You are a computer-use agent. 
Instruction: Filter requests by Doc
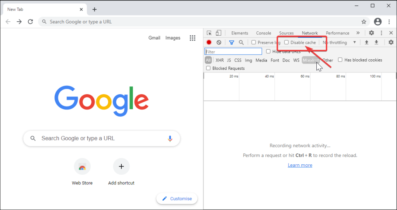(286, 60)
